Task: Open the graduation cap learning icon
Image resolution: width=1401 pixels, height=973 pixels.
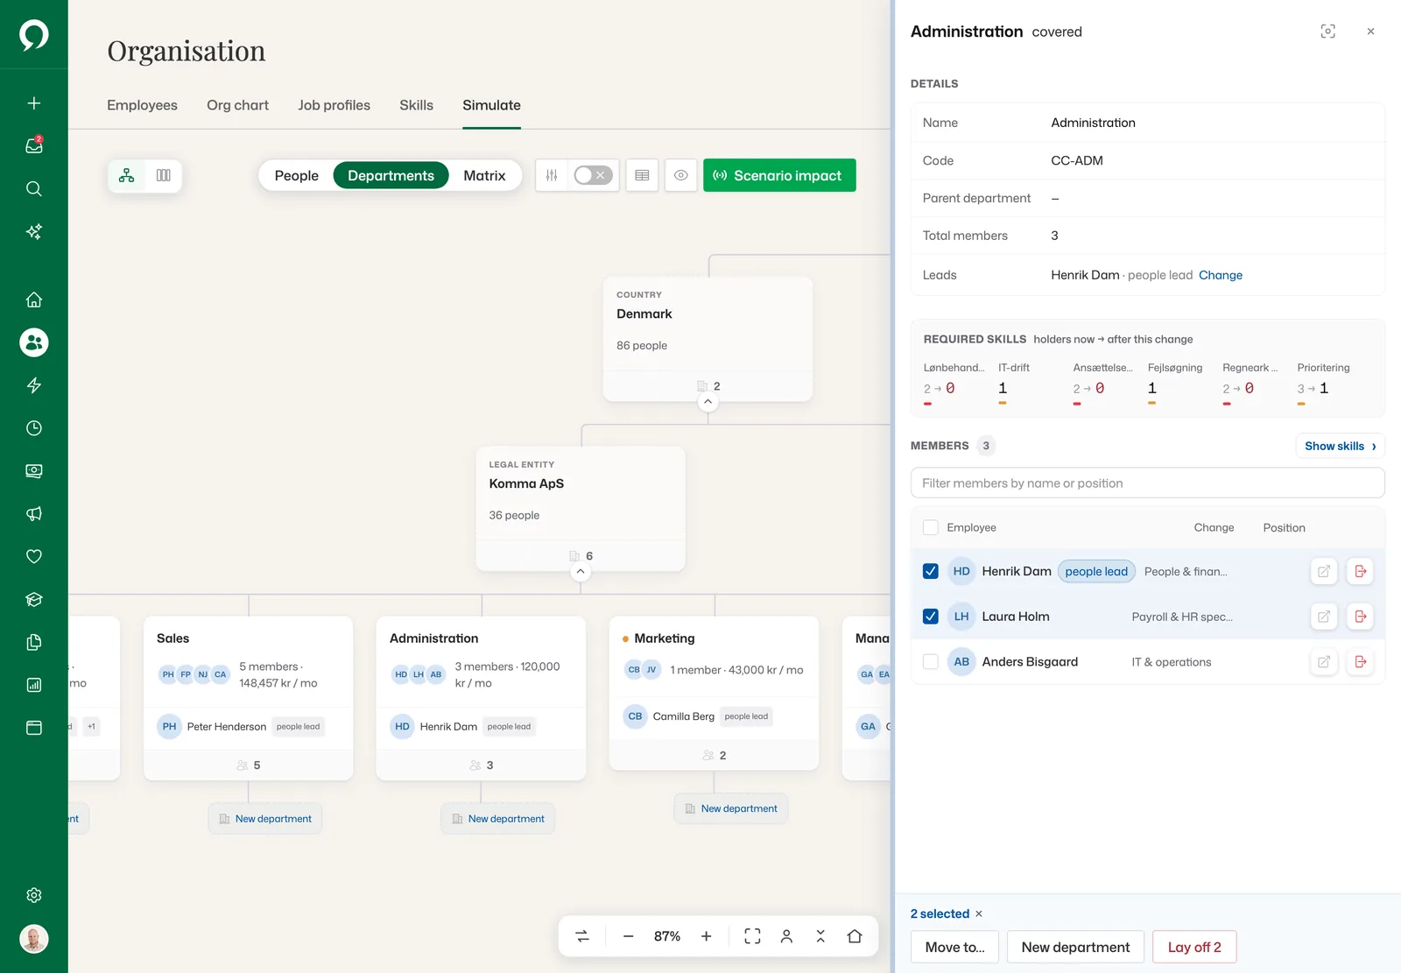Action: pyautogui.click(x=34, y=599)
